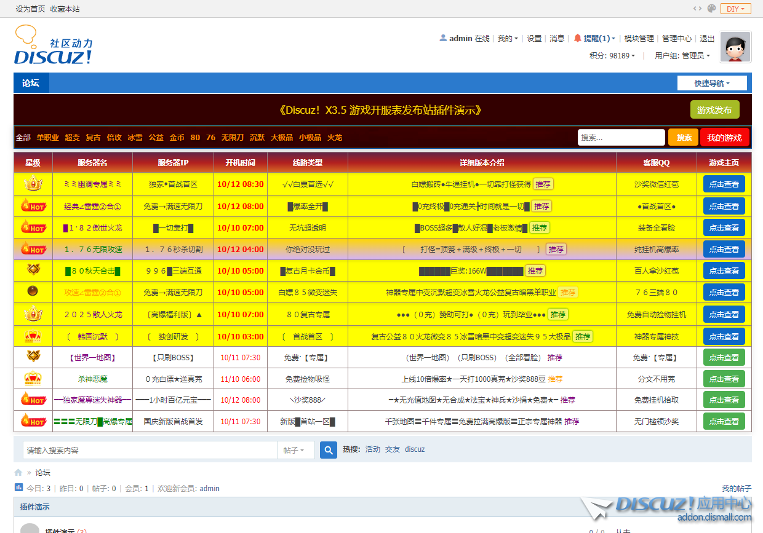Click crown icon in 杀神恶魔 row
Viewport: 763px width, 533px height.
[33, 379]
